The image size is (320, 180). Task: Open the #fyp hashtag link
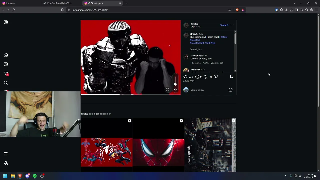[x=213, y=43]
